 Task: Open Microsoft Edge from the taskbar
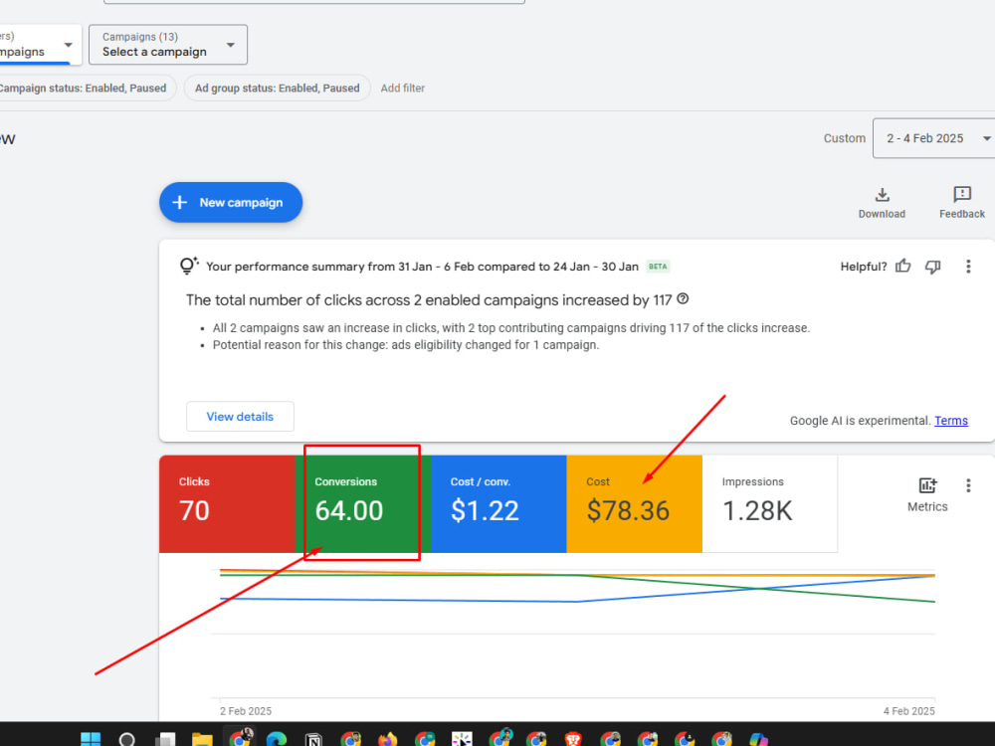277,739
